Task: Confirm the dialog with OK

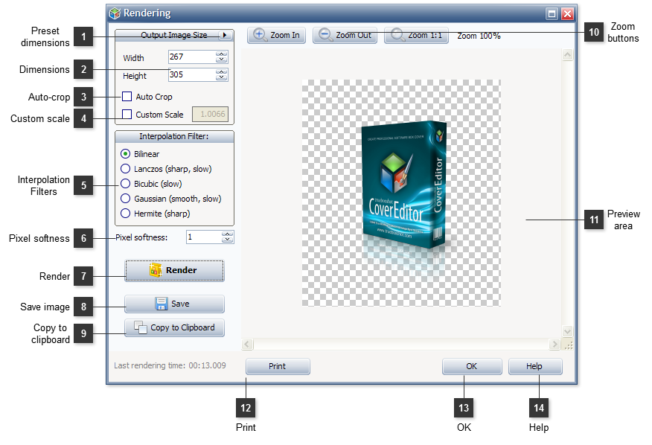Action: pos(472,366)
